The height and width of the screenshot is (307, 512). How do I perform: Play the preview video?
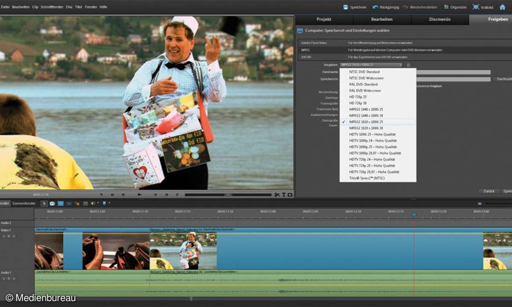point(140,195)
